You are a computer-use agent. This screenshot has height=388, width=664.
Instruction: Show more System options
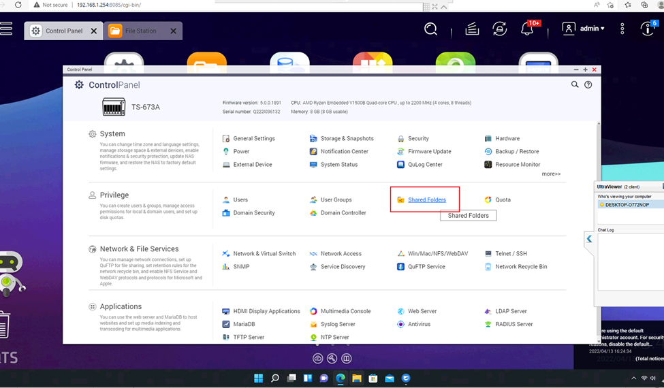[551, 174]
